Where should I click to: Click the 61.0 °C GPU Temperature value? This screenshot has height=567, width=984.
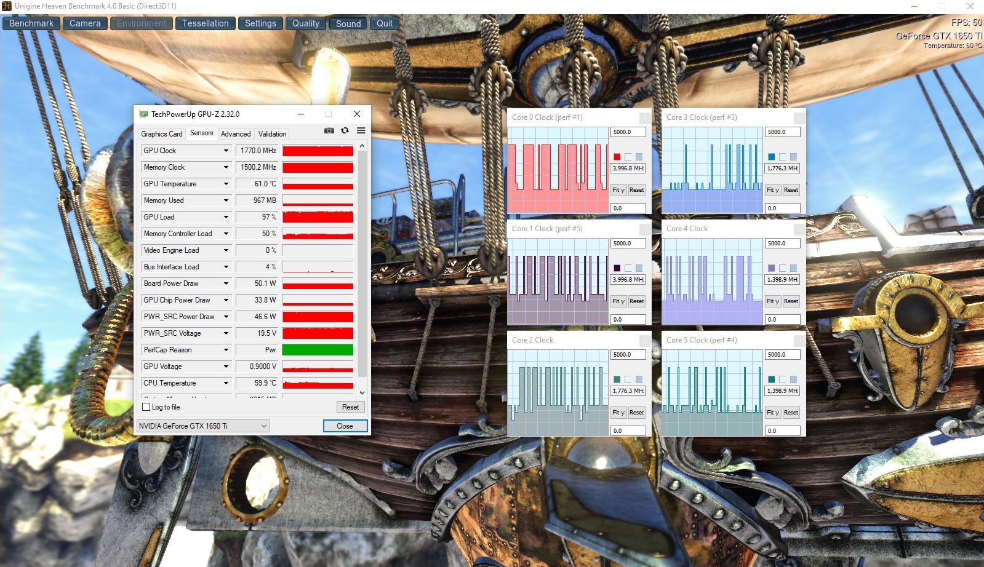point(258,184)
